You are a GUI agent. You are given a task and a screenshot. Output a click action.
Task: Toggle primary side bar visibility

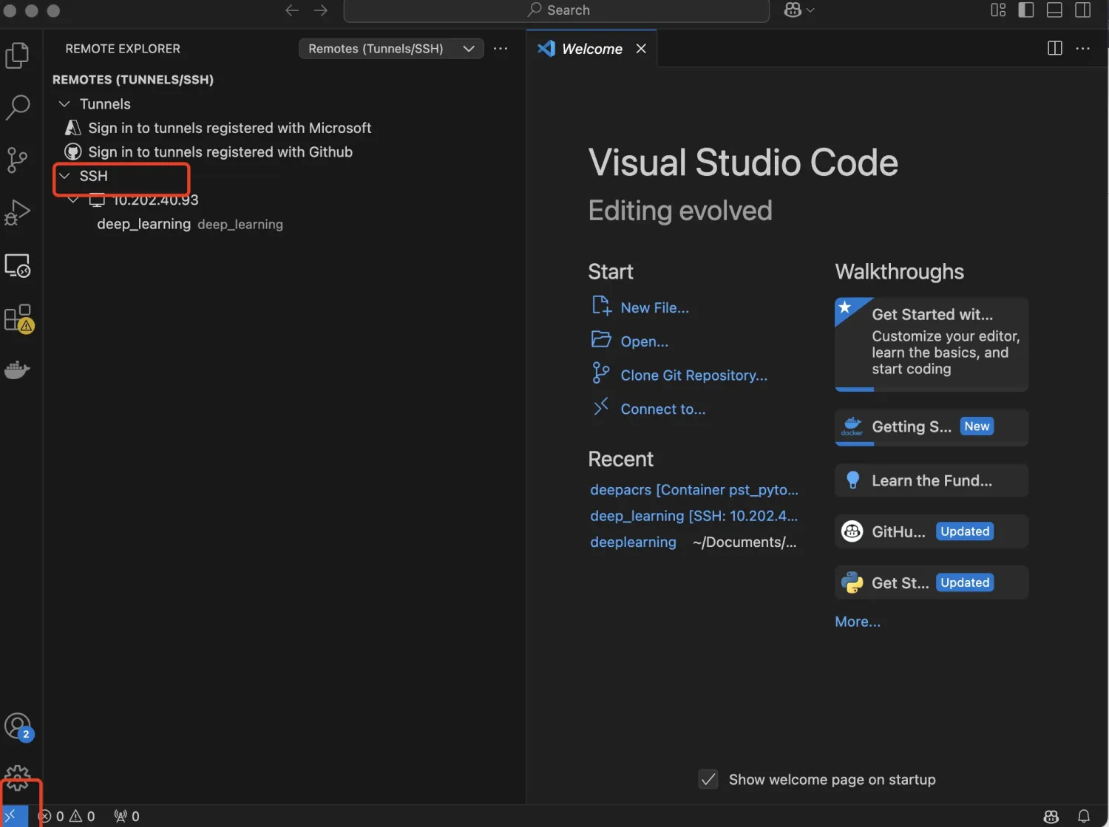pyautogui.click(x=1026, y=10)
